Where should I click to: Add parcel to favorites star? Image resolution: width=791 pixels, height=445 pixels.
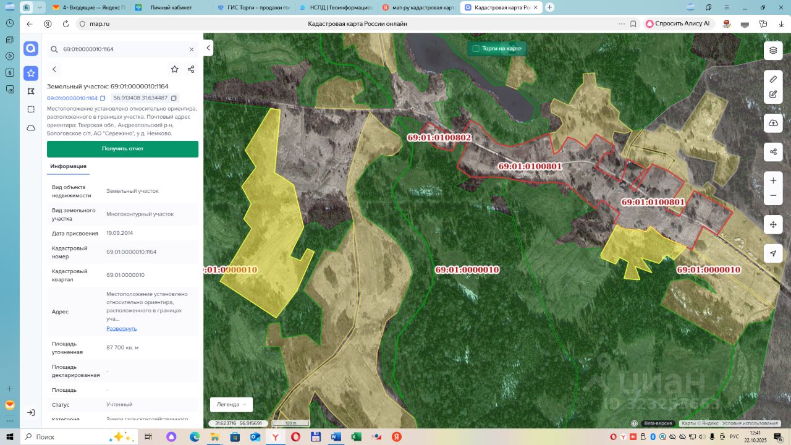tap(175, 69)
